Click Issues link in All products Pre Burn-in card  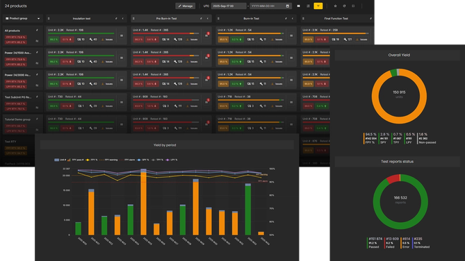192,40
